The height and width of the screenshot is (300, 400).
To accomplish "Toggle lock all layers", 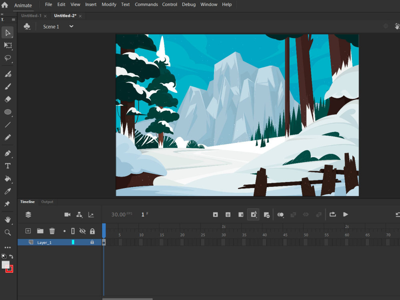I will [92, 231].
